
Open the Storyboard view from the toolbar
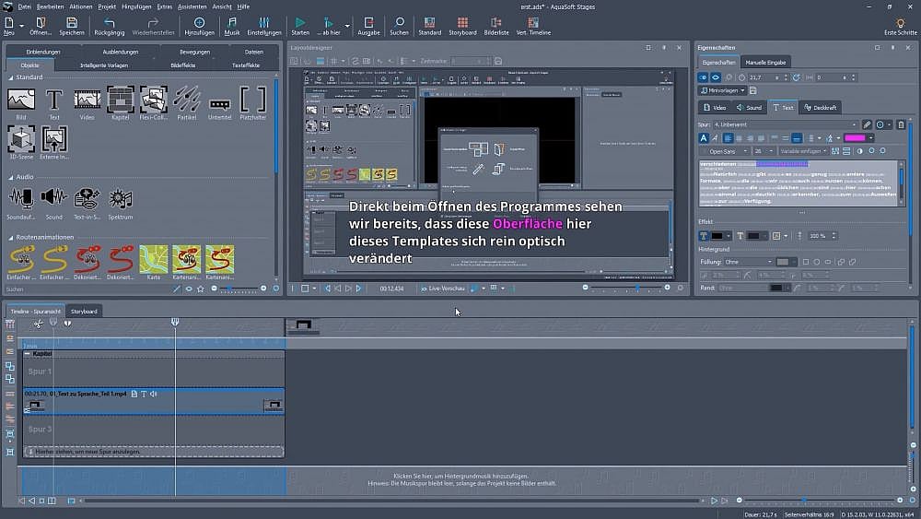pyautogui.click(x=463, y=25)
